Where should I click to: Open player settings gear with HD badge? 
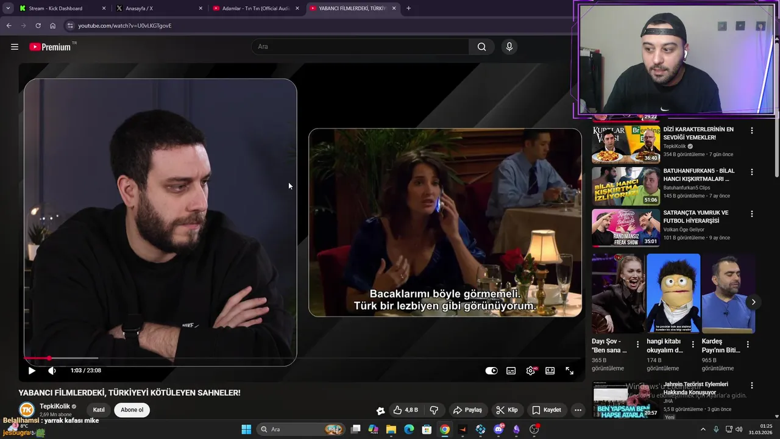pyautogui.click(x=531, y=371)
